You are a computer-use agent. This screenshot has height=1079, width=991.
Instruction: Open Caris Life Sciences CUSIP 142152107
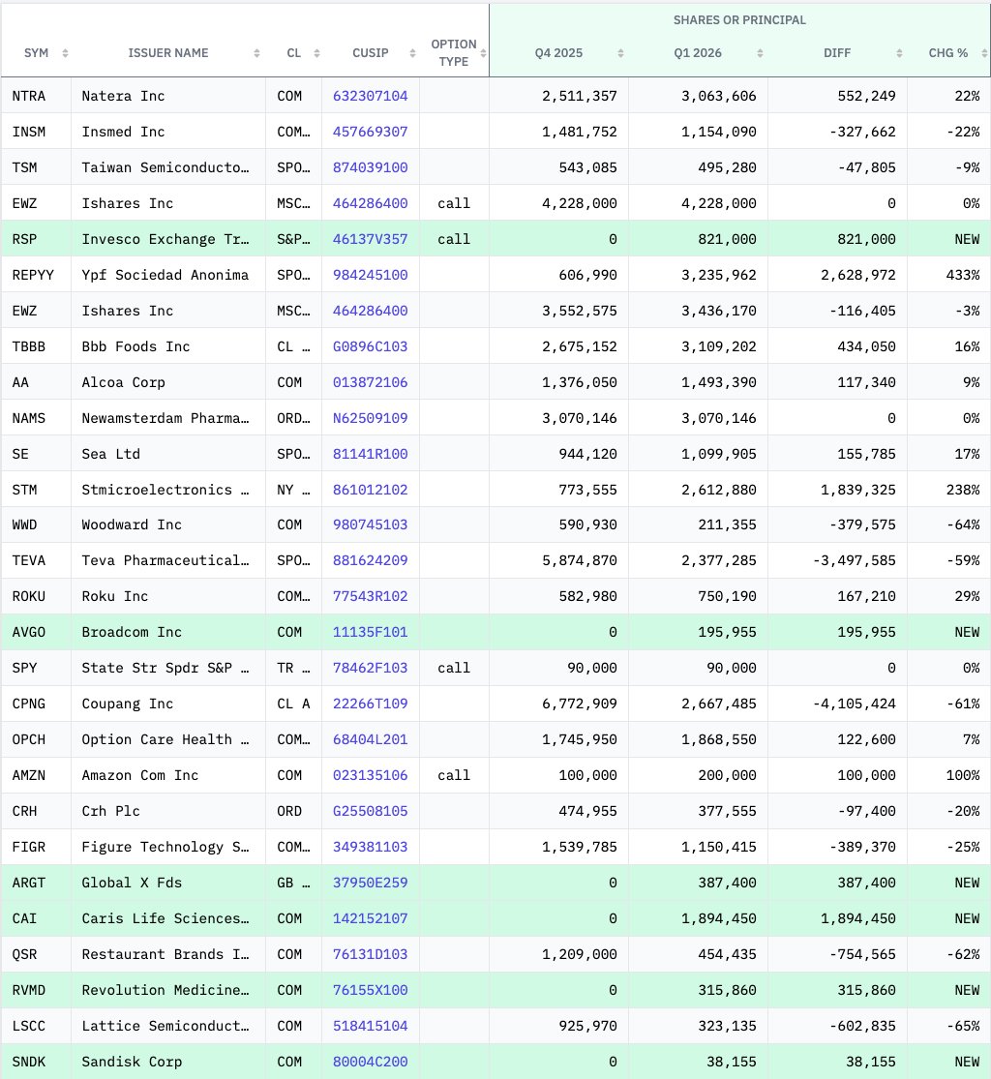point(371,918)
